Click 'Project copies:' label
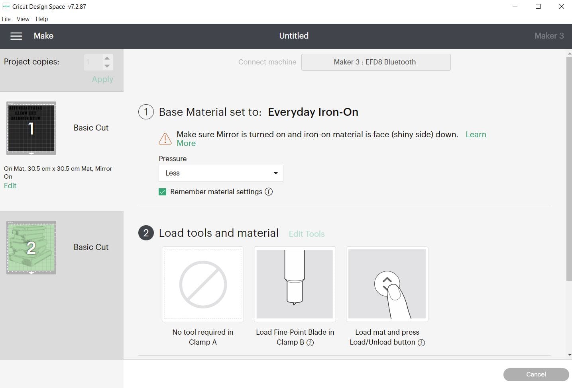Image resolution: width=572 pixels, height=388 pixels. (x=31, y=62)
